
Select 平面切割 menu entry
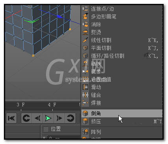pyautogui.click(x=122, y=48)
